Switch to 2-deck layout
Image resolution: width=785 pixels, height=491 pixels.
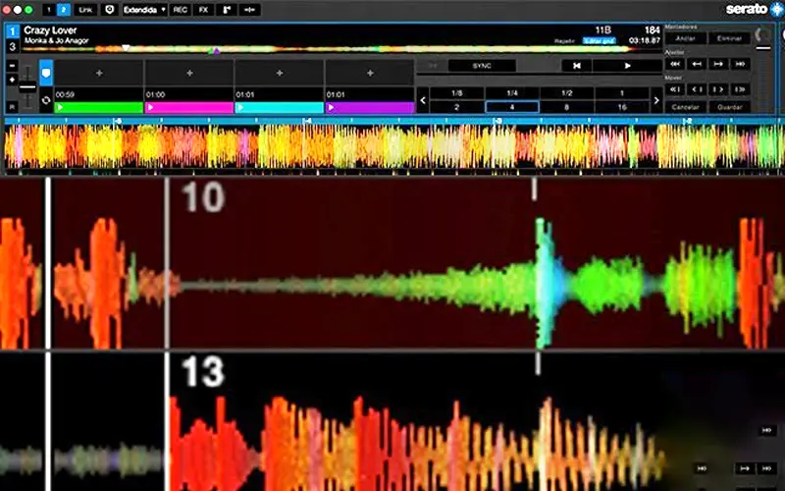[64, 10]
